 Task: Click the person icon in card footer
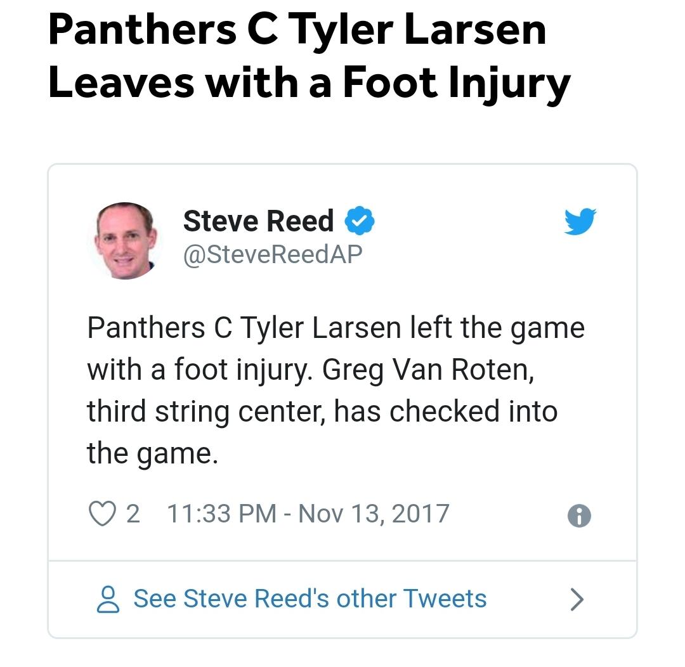coord(108,599)
